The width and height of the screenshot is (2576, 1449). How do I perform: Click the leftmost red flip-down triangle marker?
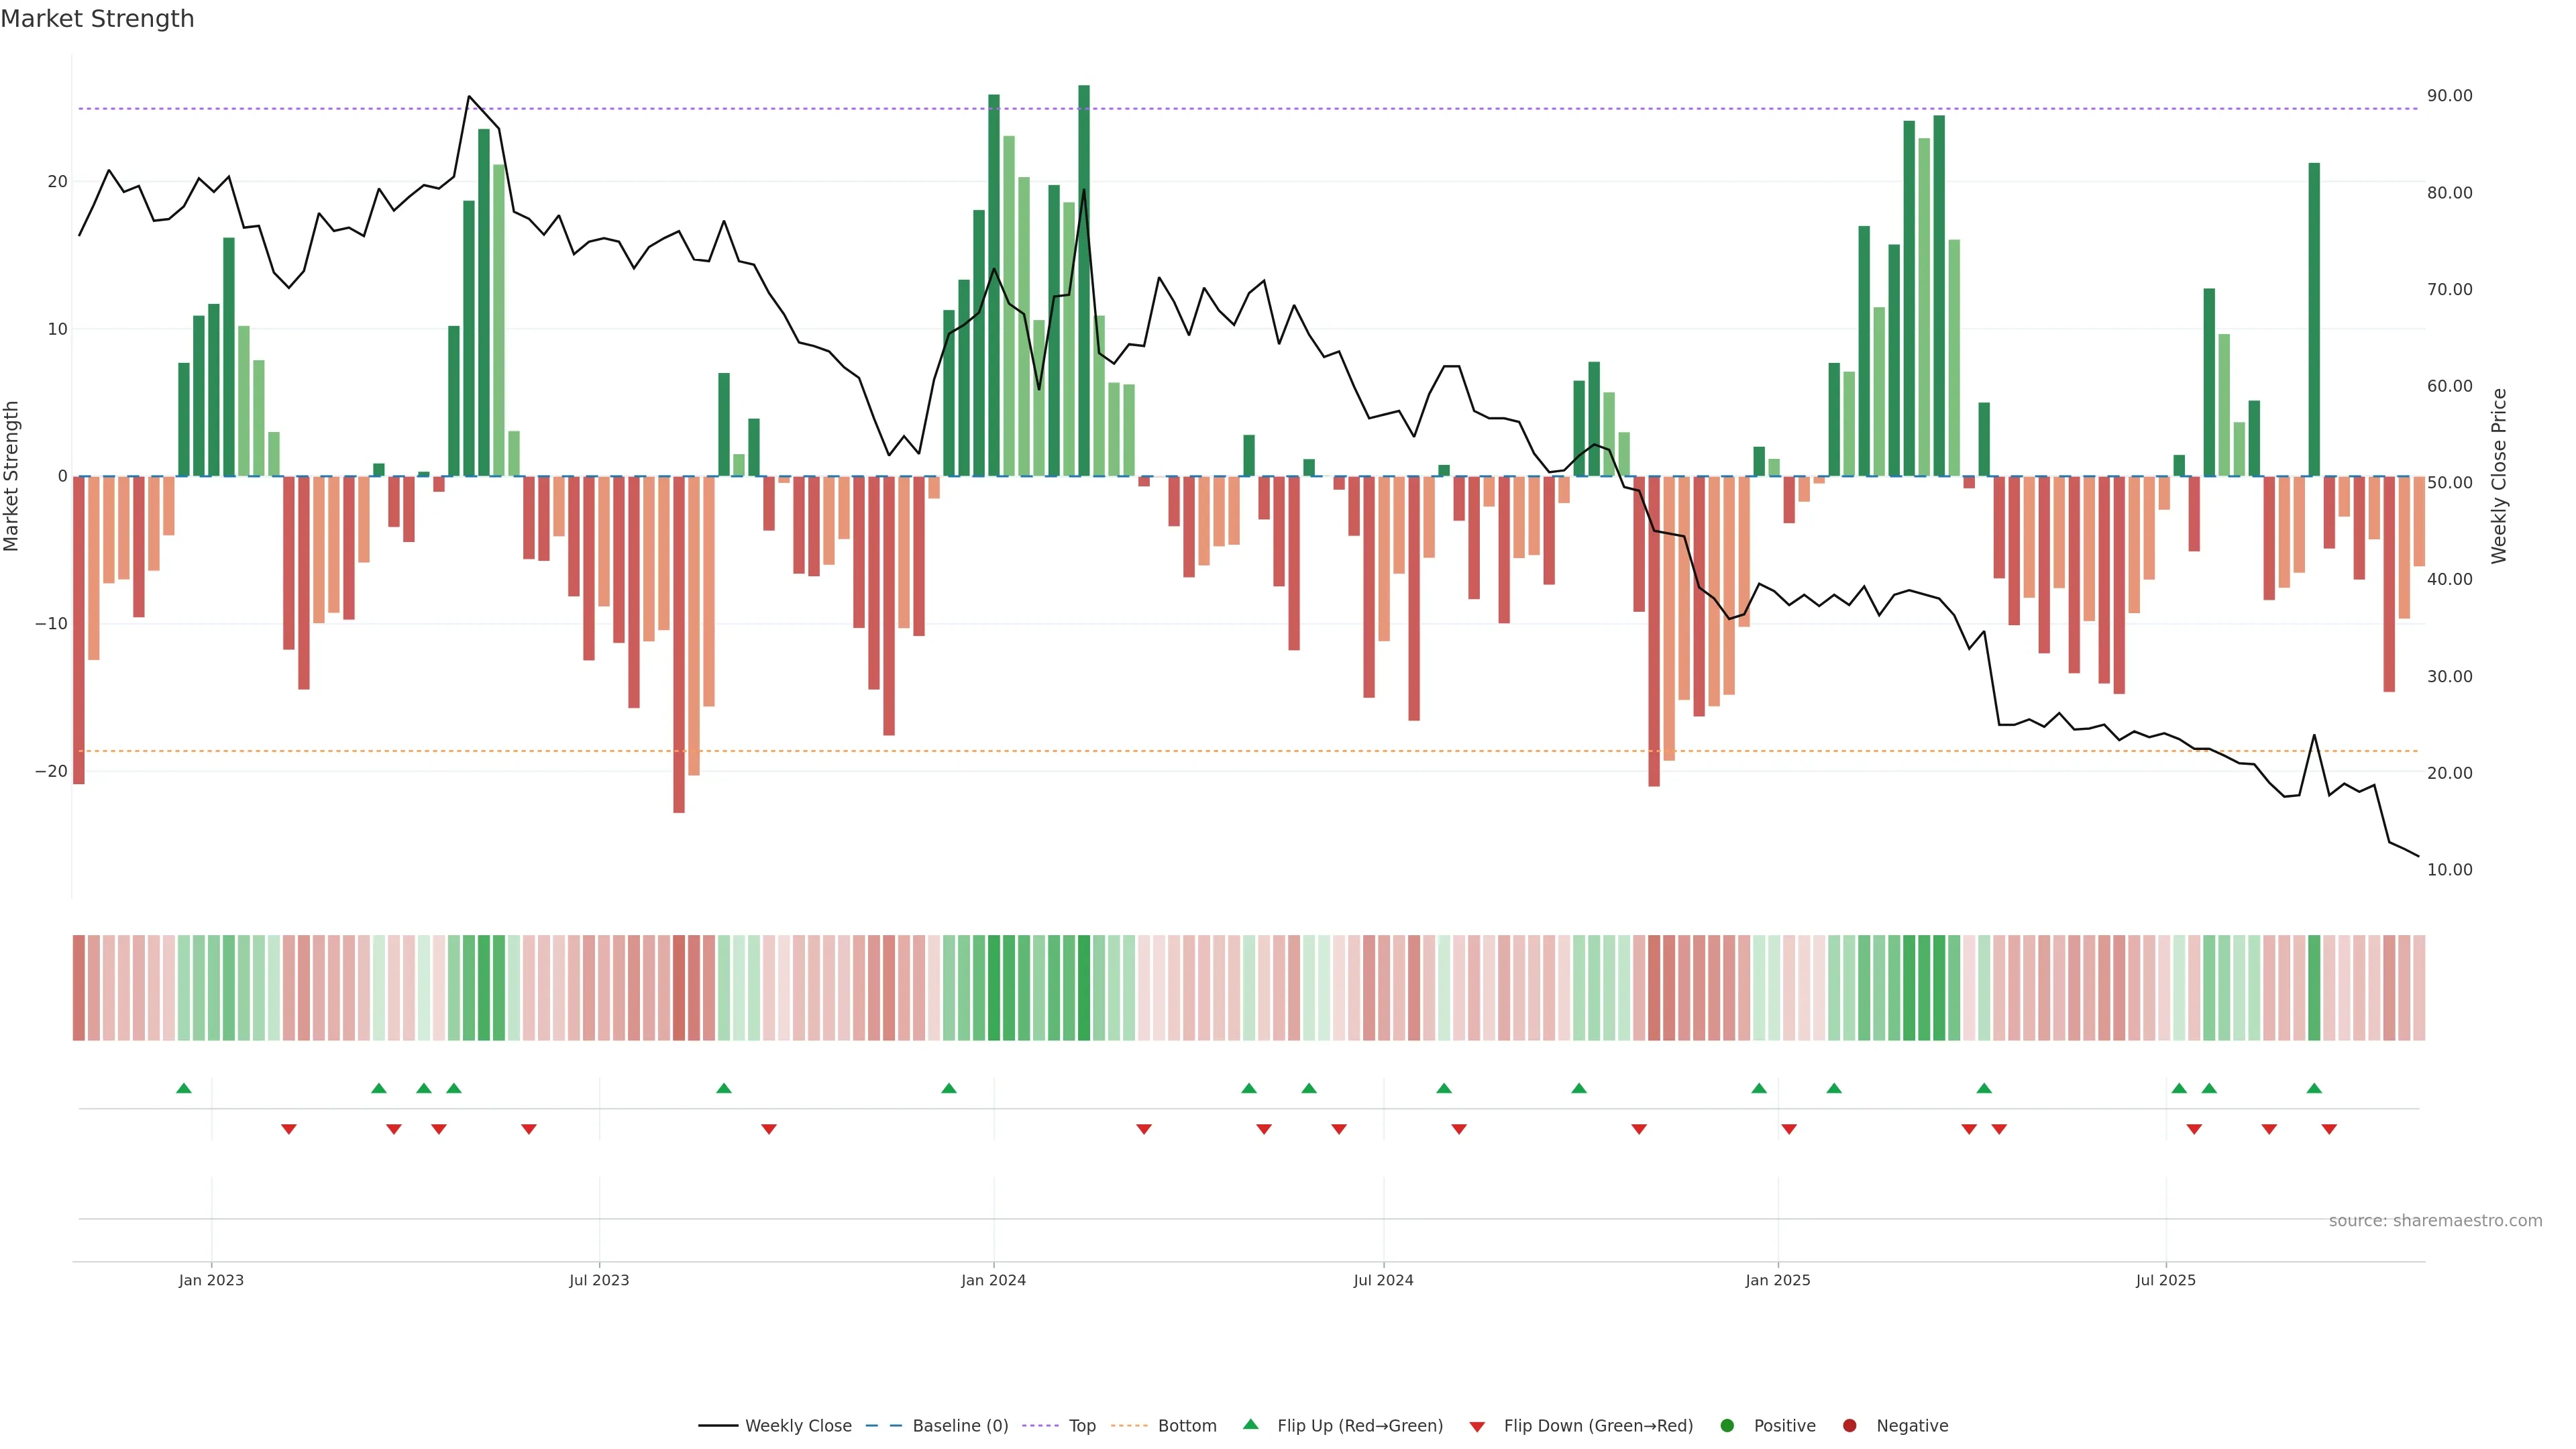pyautogui.click(x=289, y=1129)
